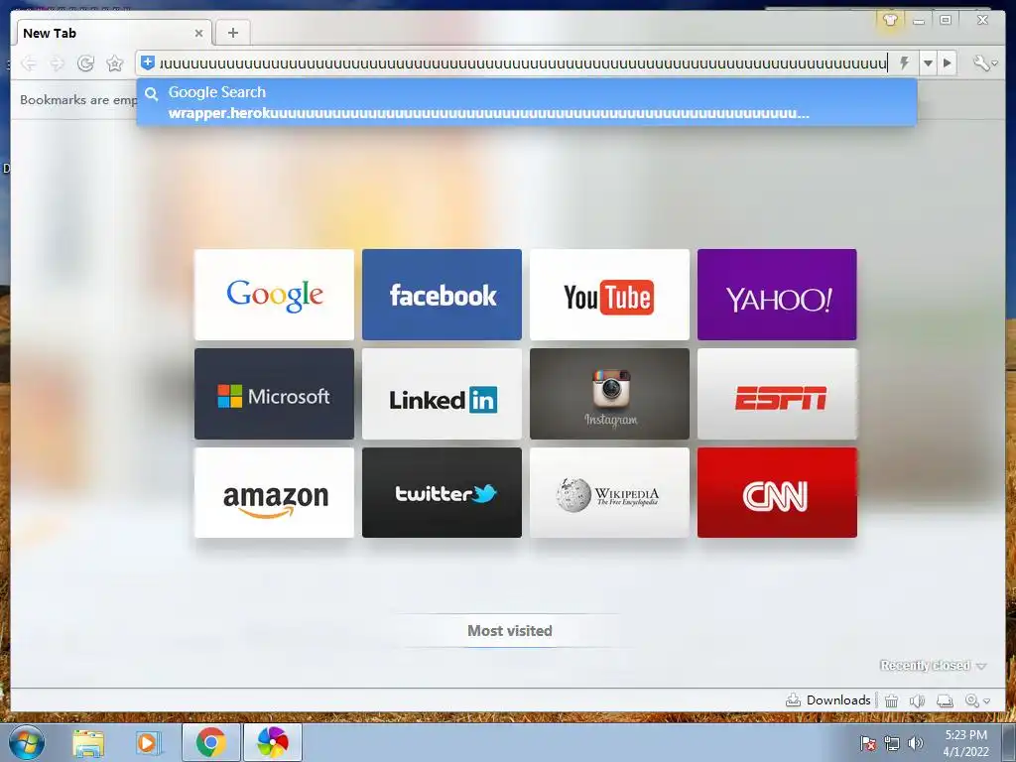1016x762 pixels.
Task: Switch to the Most visited section
Action: (x=510, y=630)
